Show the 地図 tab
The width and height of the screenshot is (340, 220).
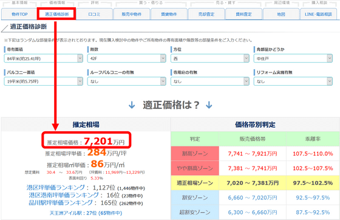(281, 15)
